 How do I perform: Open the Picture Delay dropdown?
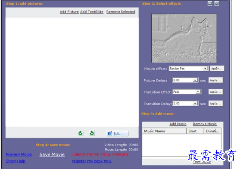[195, 80]
